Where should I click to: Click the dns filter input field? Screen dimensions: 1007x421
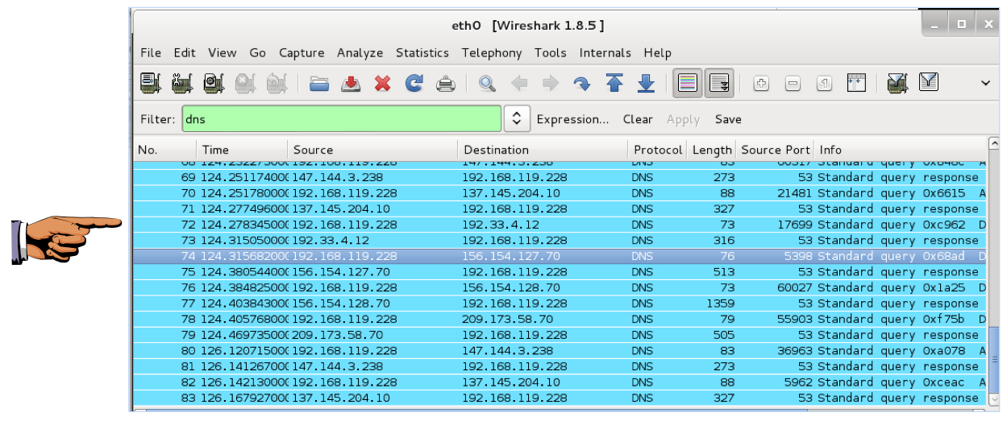[x=341, y=119]
